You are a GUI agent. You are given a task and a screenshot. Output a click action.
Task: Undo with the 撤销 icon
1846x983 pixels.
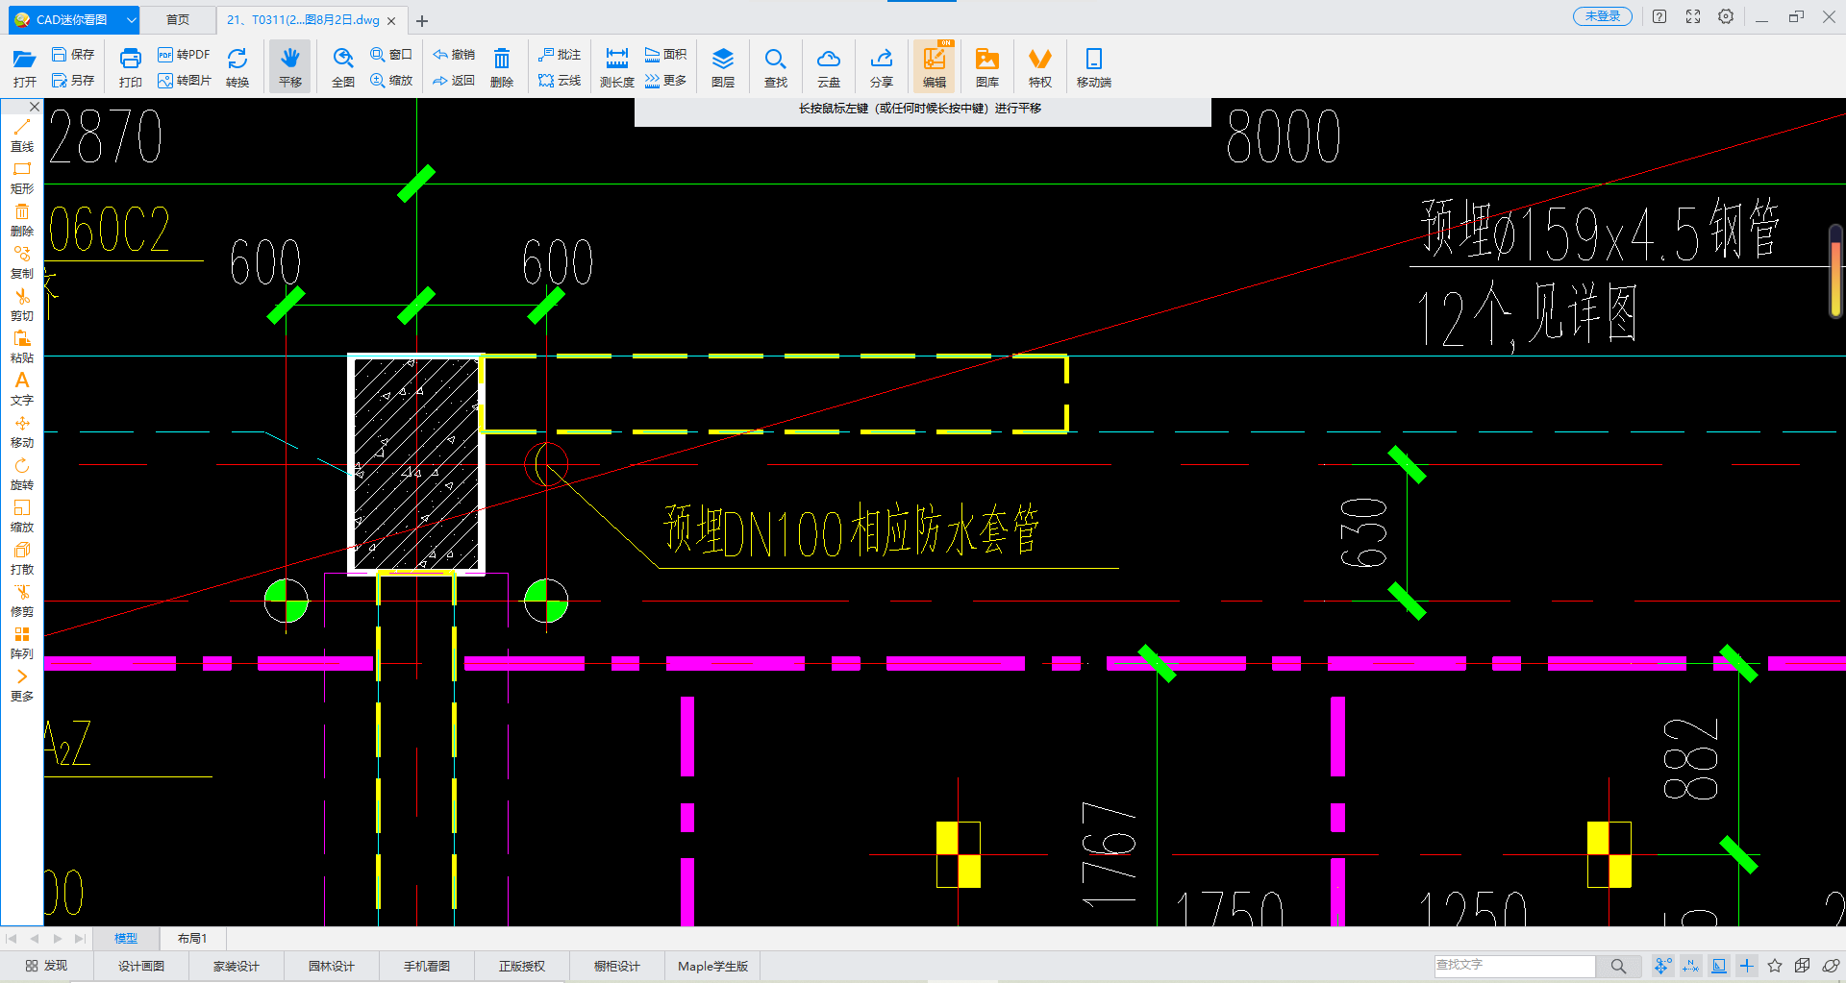[454, 55]
